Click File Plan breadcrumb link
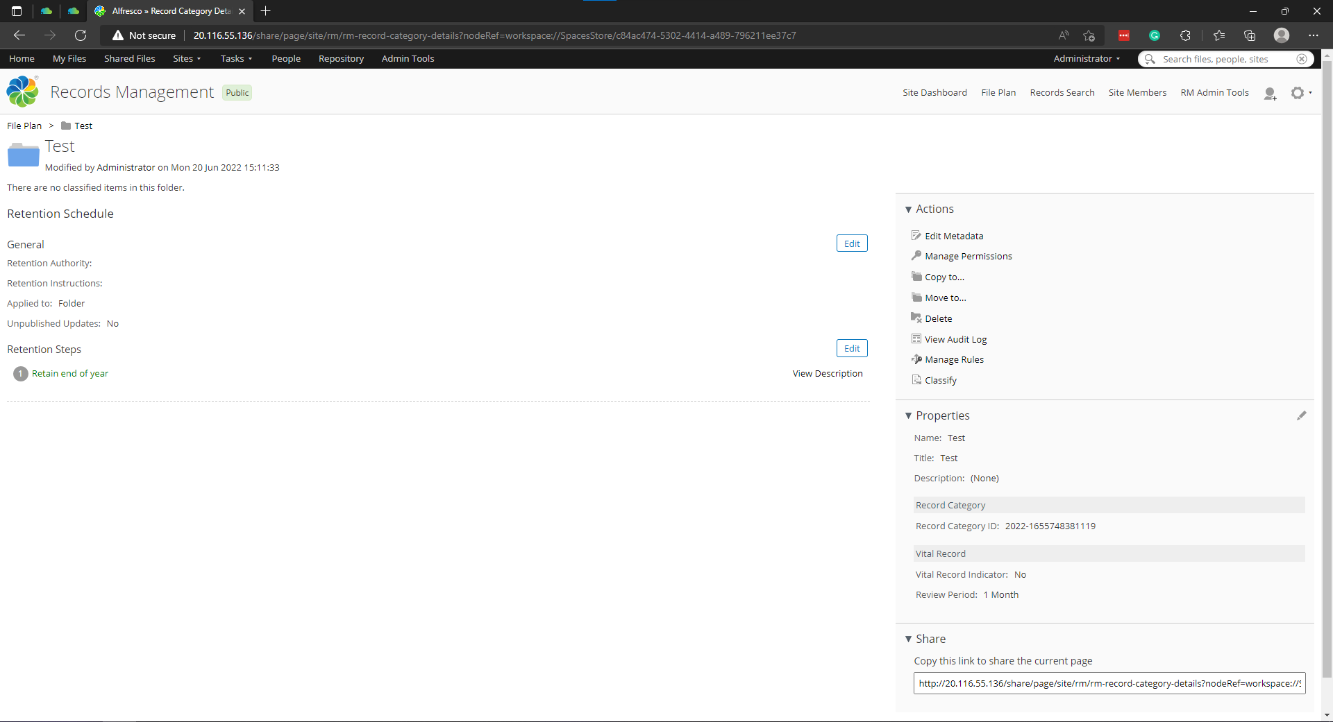Viewport: 1333px width, 722px height. 24,126
